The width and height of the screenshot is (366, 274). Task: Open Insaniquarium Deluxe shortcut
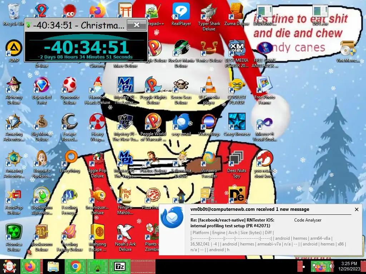tap(97, 195)
